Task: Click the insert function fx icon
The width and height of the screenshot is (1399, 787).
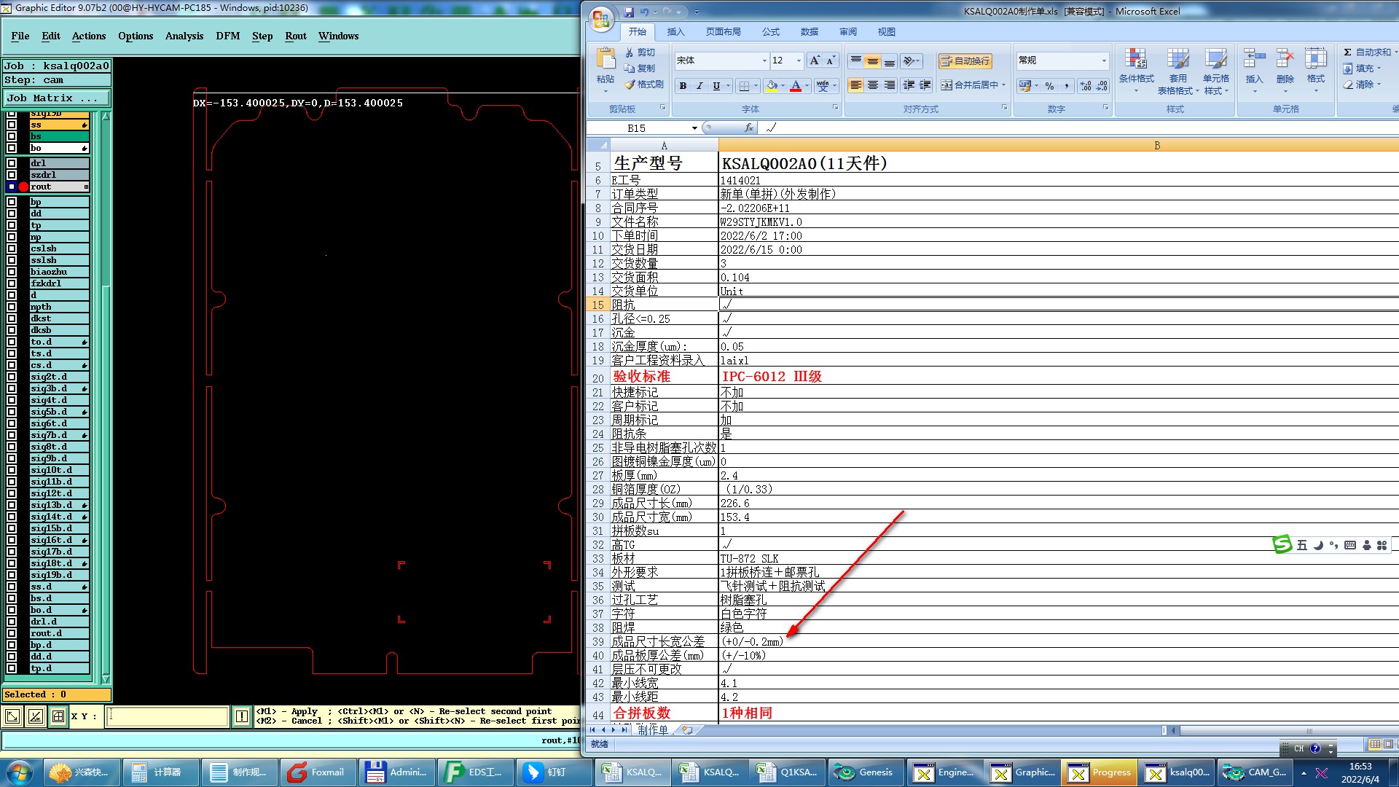Action: [748, 128]
